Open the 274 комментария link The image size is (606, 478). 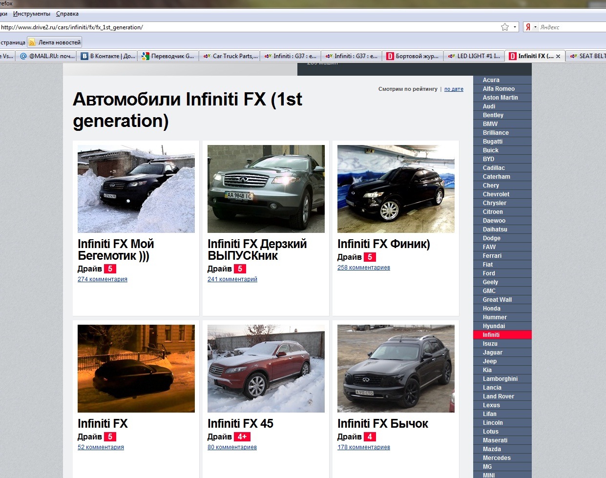(x=103, y=279)
